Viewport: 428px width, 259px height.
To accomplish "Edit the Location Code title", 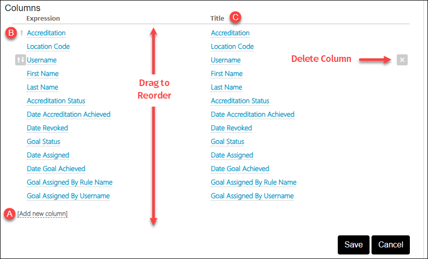I will [232, 47].
